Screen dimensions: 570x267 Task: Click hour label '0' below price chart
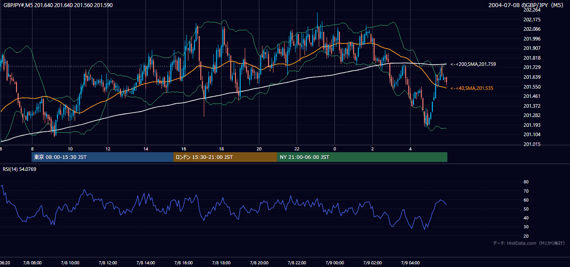point(335,149)
